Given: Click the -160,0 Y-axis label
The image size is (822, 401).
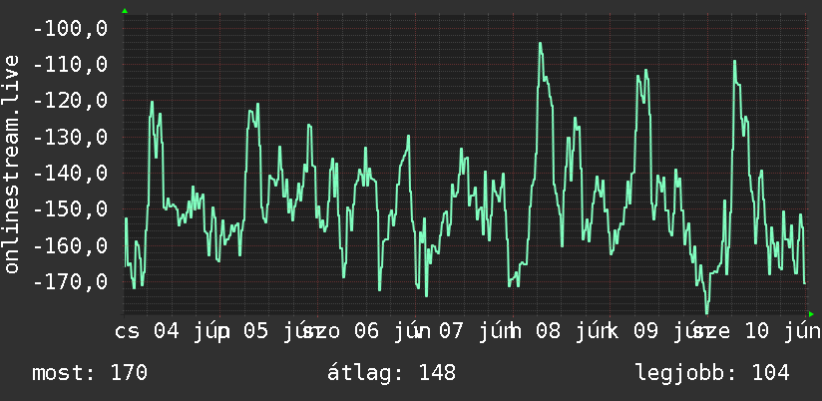Looking at the screenshot, I should click(x=71, y=245).
